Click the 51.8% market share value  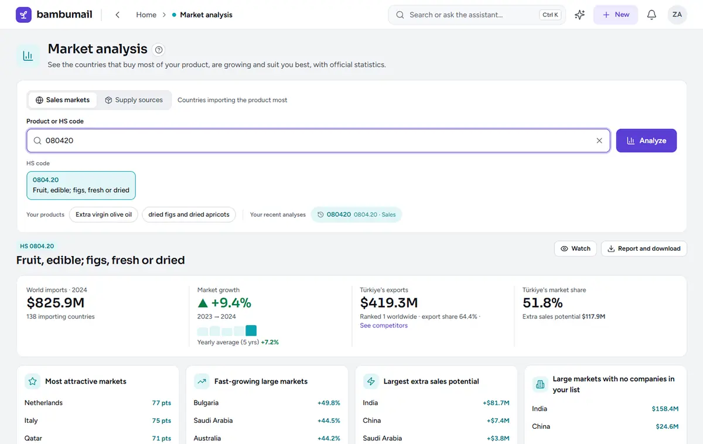coord(542,303)
